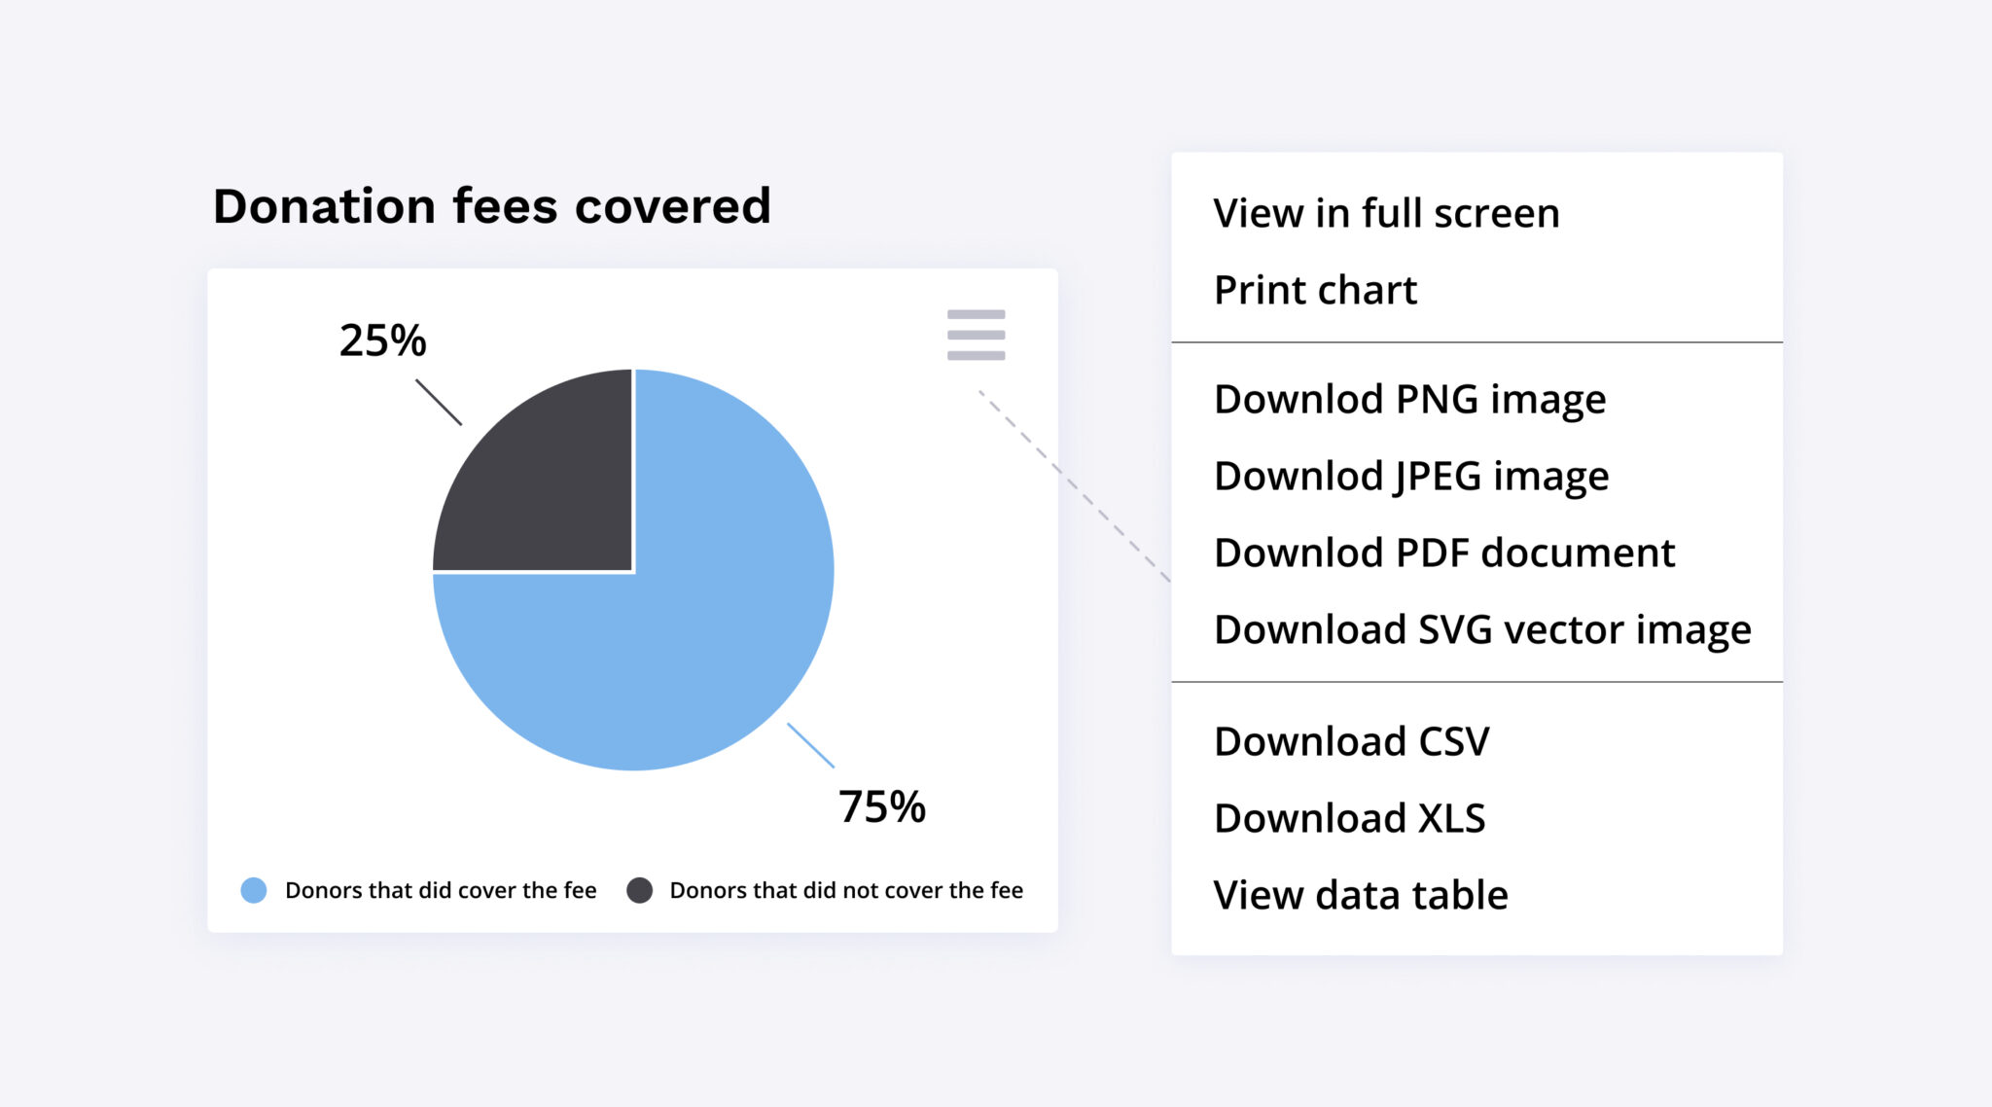This screenshot has width=1992, height=1107.
Task: Click 'Downlod PDF document' option
Action: pos(1443,553)
